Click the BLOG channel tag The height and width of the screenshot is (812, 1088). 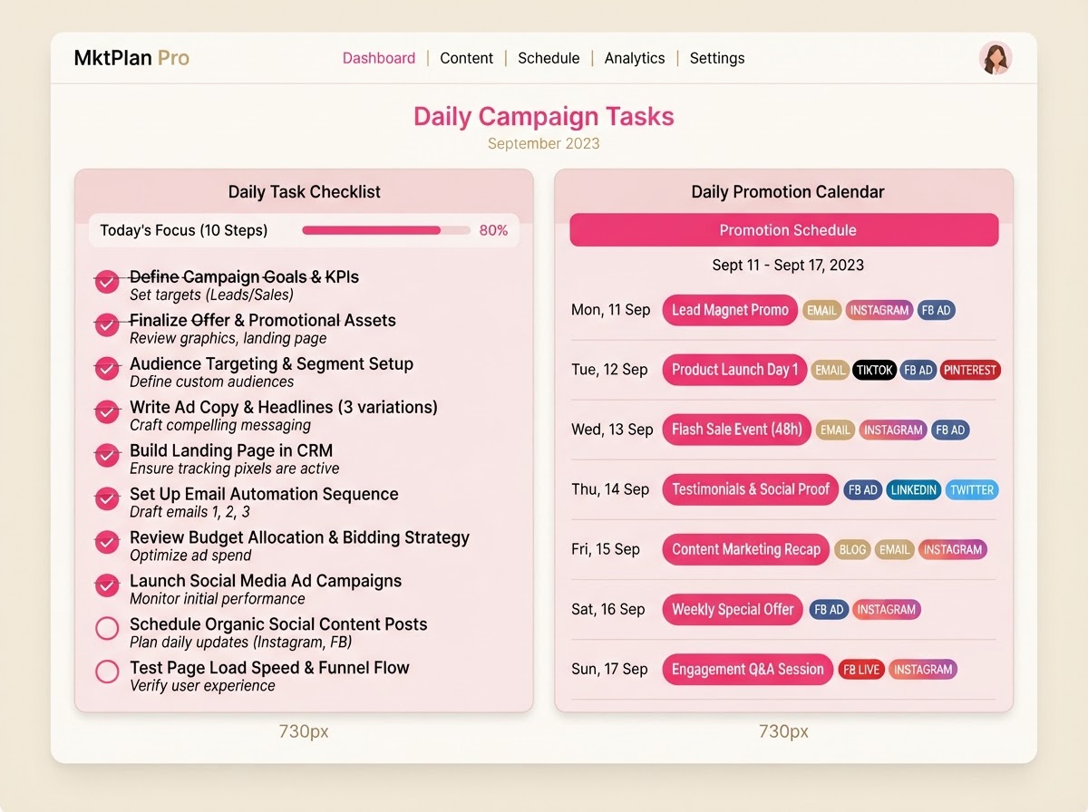852,549
